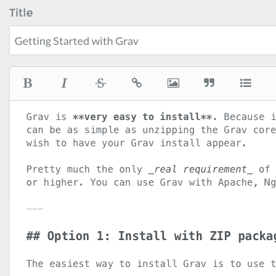The width and height of the screenshot is (276, 276).
Task: Toggle bold formatting in the editor toolbar
Action: [28, 83]
